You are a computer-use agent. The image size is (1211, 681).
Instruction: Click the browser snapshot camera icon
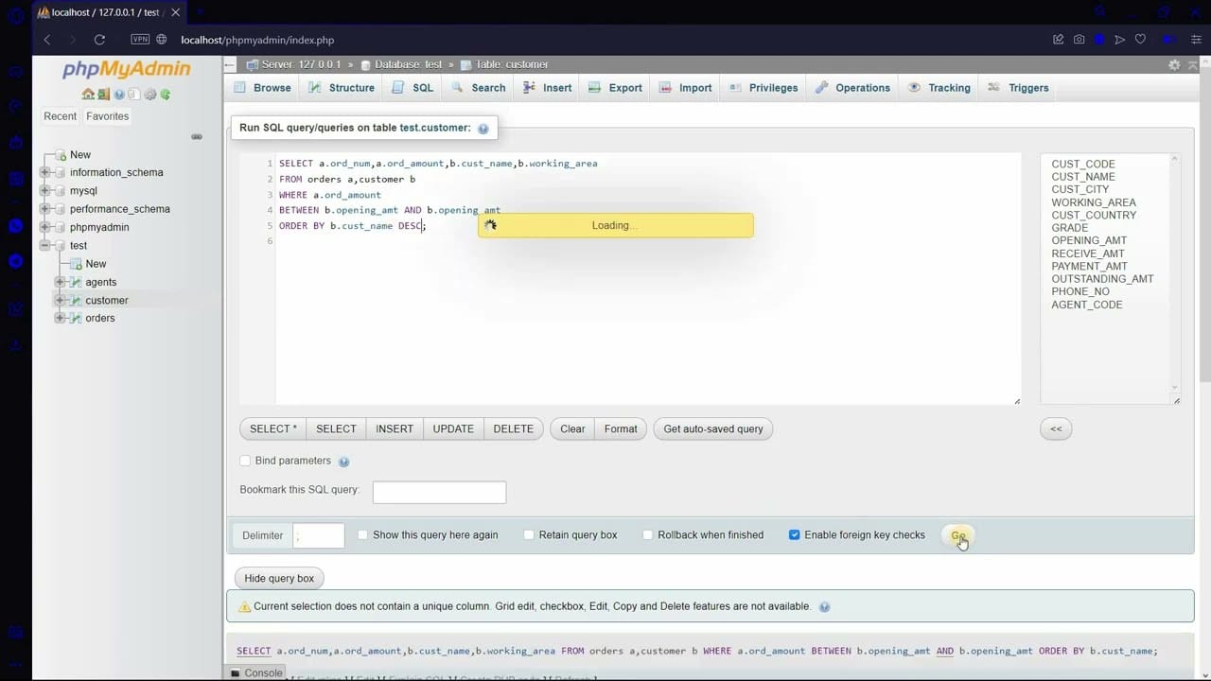(x=1079, y=40)
